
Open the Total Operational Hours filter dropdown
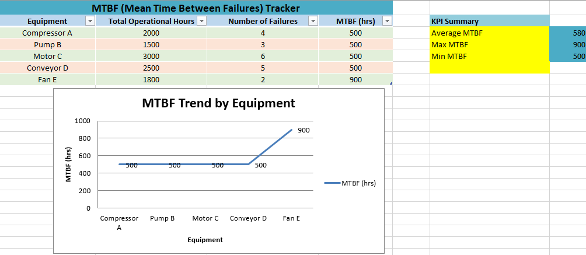(201, 21)
